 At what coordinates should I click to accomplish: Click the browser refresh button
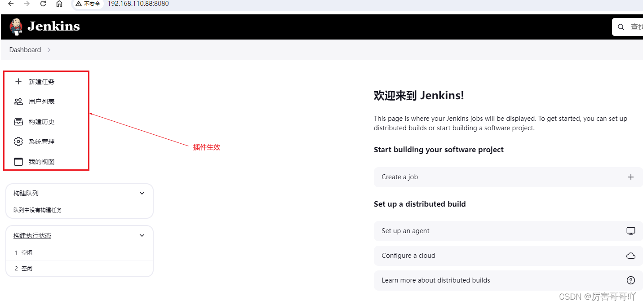[x=43, y=4]
